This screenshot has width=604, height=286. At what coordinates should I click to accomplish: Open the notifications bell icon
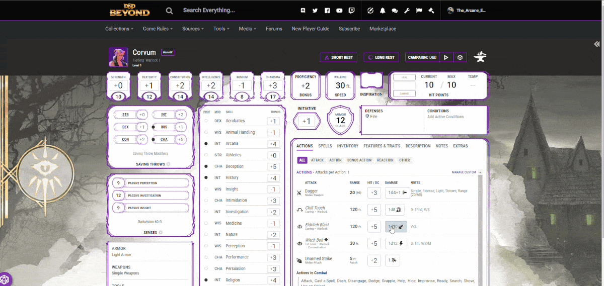pyautogui.click(x=383, y=11)
